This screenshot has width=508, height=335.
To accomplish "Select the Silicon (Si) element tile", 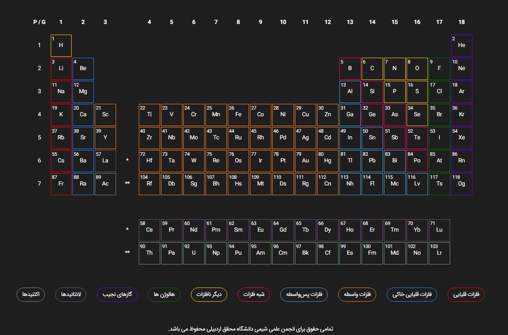I will pyautogui.click(x=372, y=92).
